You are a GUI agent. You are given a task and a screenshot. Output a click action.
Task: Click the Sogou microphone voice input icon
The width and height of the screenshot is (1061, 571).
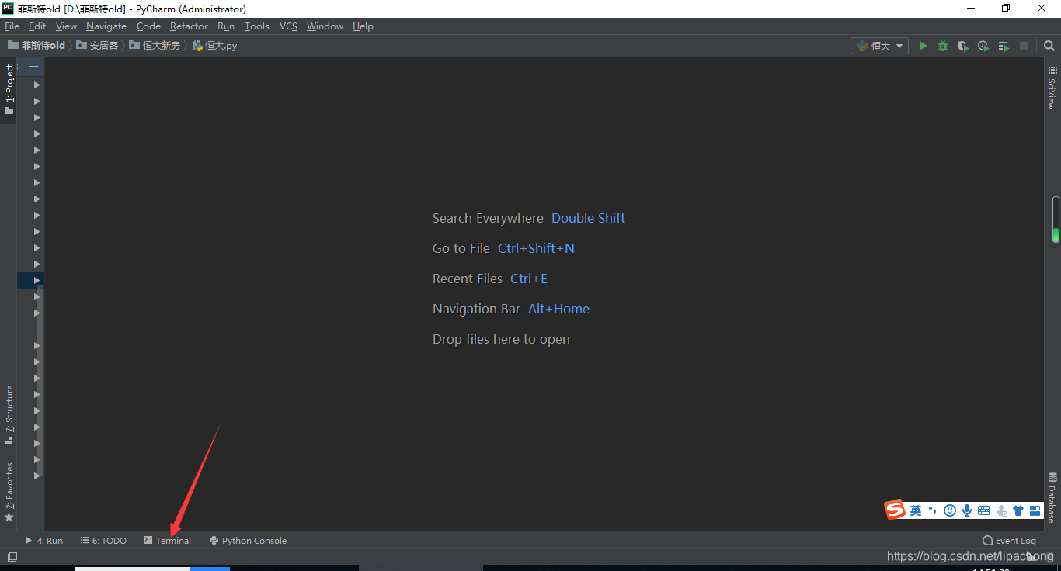[967, 510]
